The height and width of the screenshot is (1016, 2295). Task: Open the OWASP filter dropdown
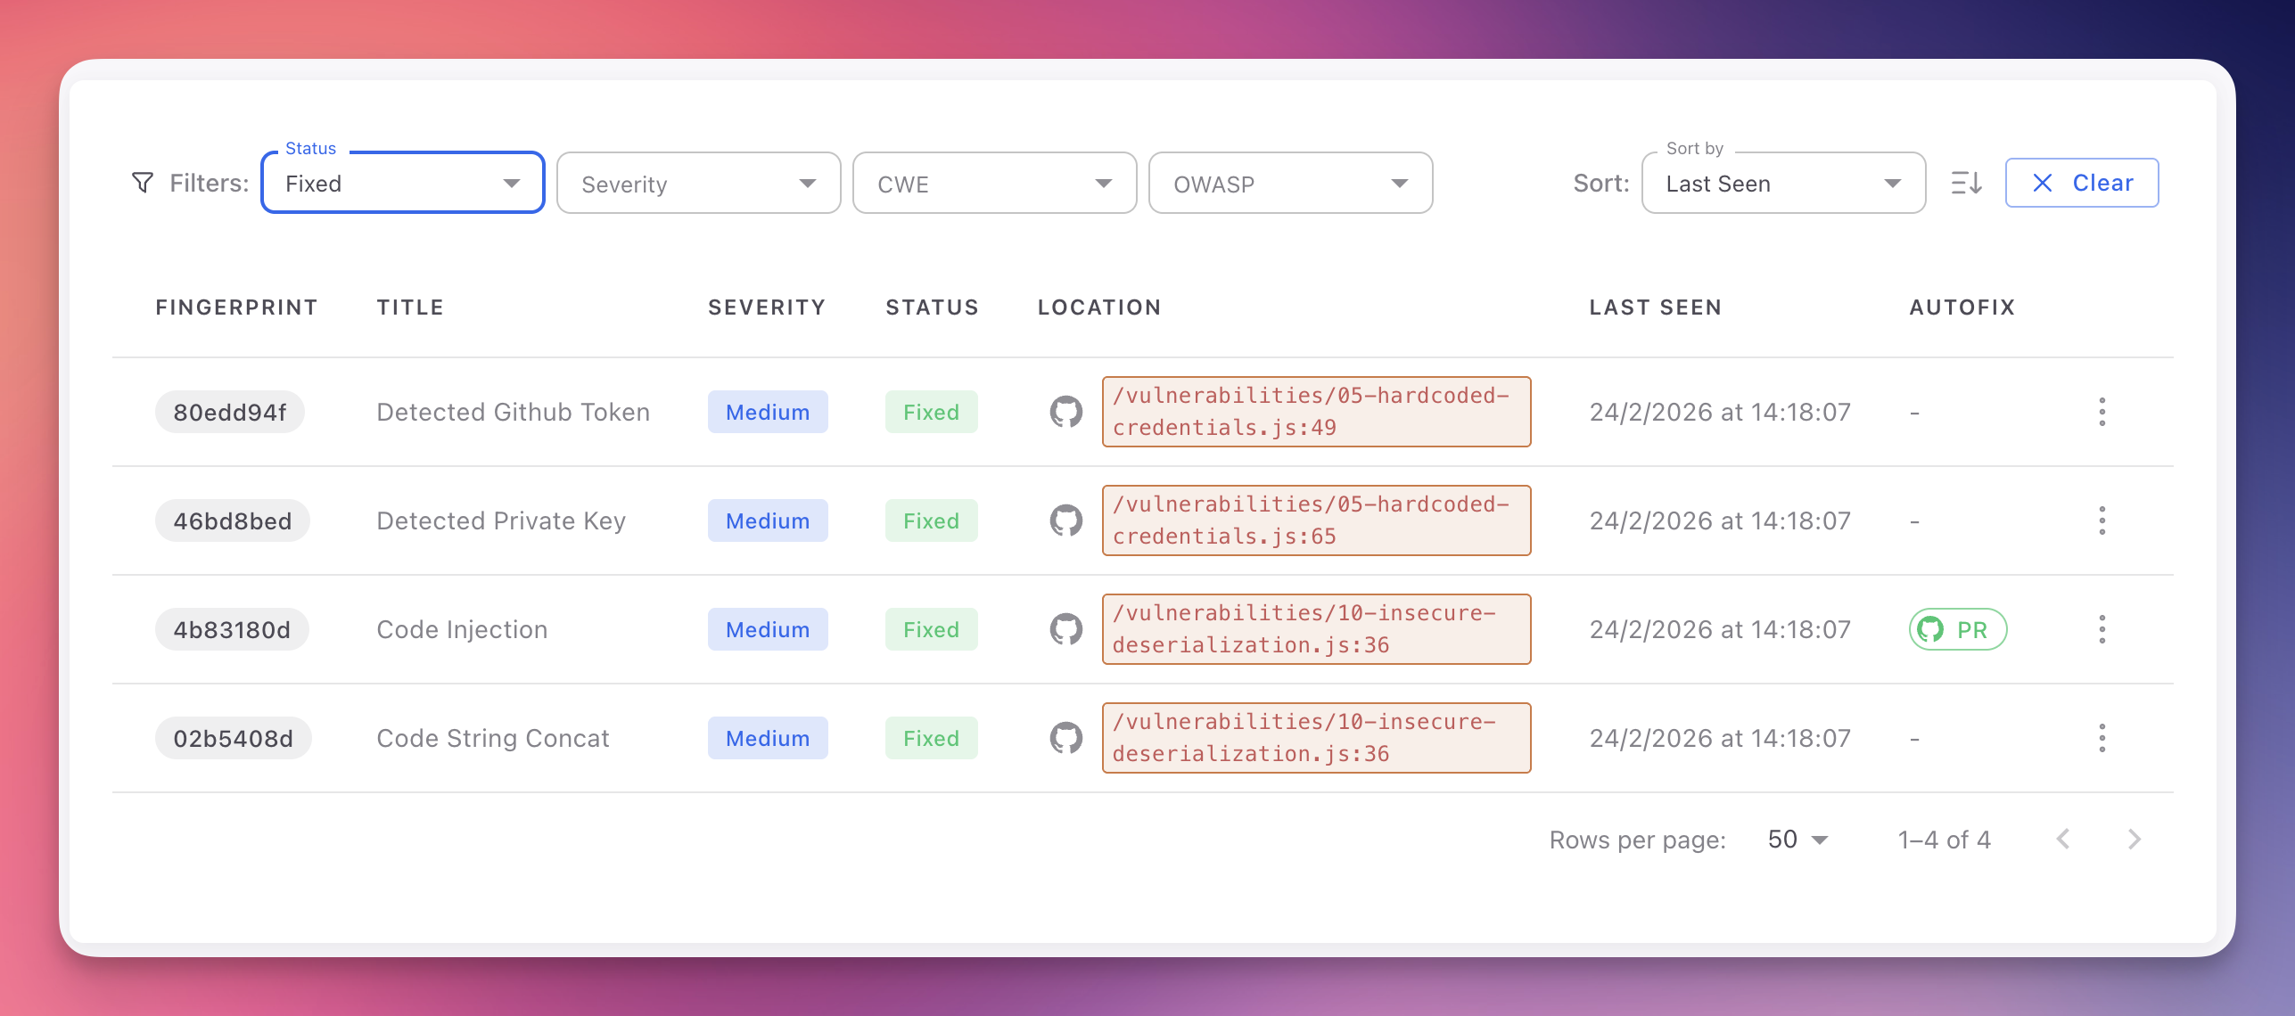point(1290,183)
